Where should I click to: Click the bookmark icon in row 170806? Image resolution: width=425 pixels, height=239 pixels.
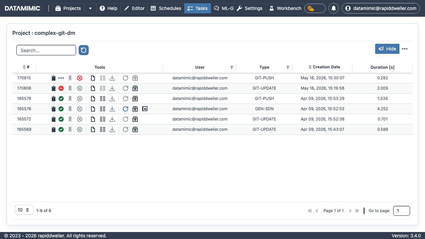pos(70,88)
